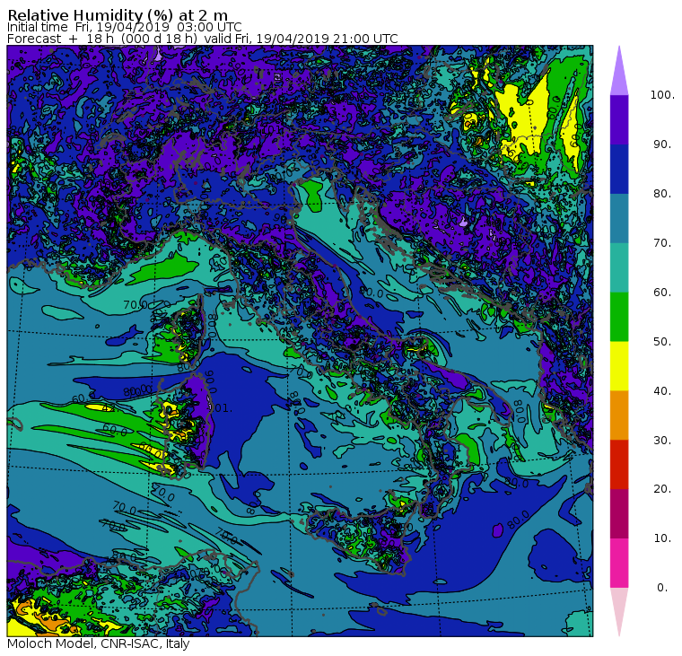Click the '30.' legend label
Screen dimensions: 682x656
[x=662, y=441]
